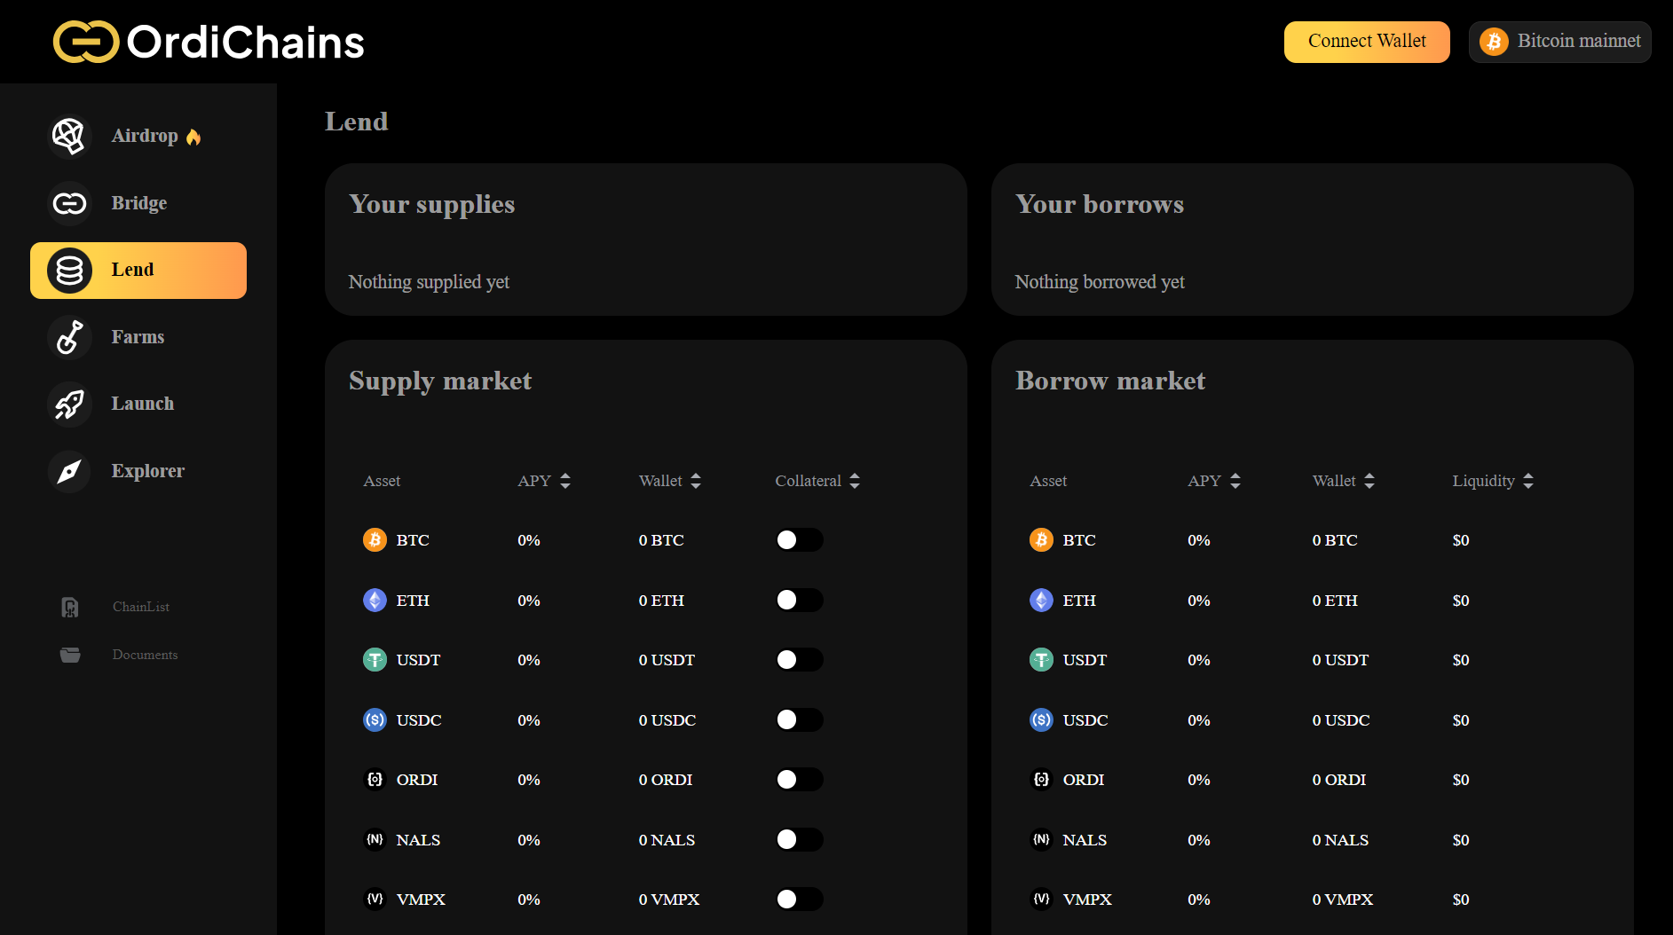Click the 'Nothing borrowed yet' text

coord(1100,282)
